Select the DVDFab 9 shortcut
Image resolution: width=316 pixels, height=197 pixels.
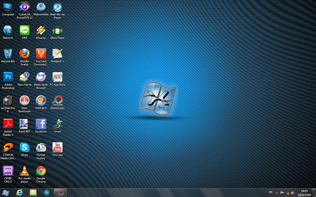click(x=41, y=102)
